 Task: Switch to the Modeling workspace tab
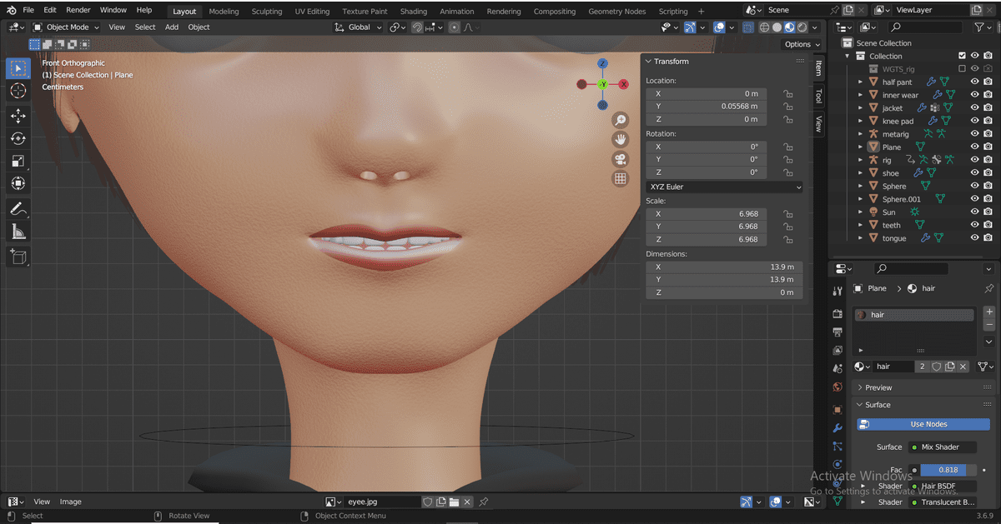(x=224, y=11)
